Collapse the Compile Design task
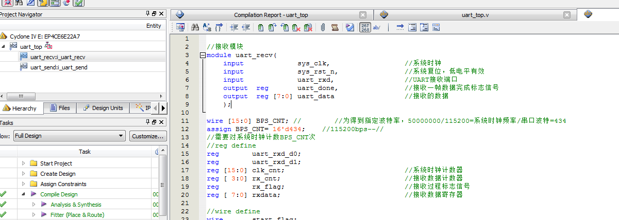Viewport: 619px width, 220px height. (23, 194)
